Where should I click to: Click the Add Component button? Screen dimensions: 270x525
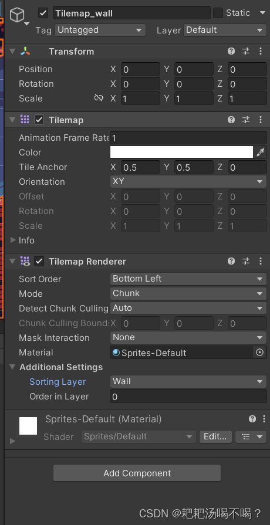pyautogui.click(x=137, y=473)
